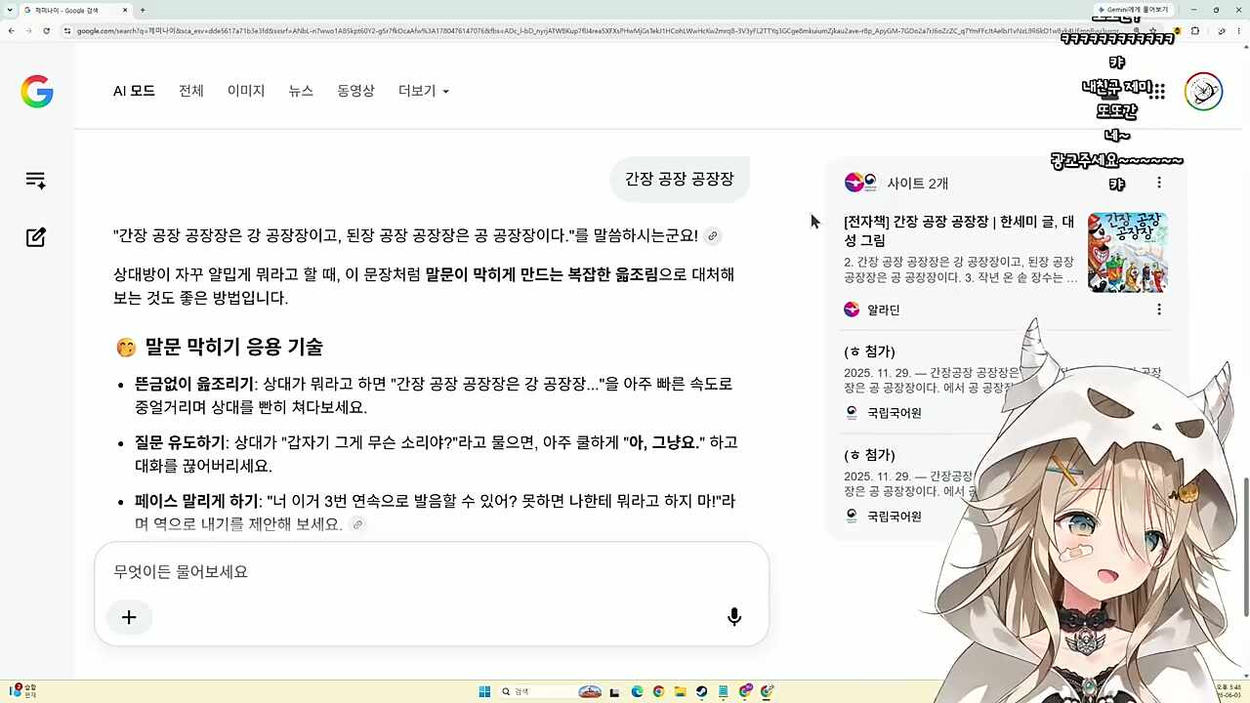1250x703 pixels.
Task: Select the AI 모드 tab
Action: (x=134, y=91)
